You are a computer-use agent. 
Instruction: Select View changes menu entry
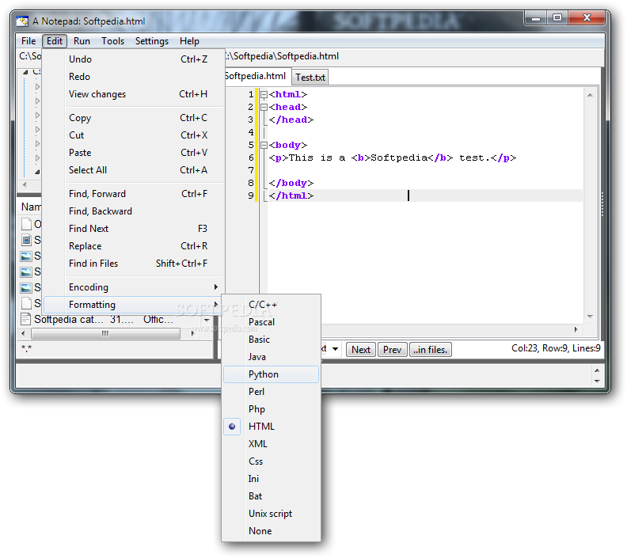134,94
